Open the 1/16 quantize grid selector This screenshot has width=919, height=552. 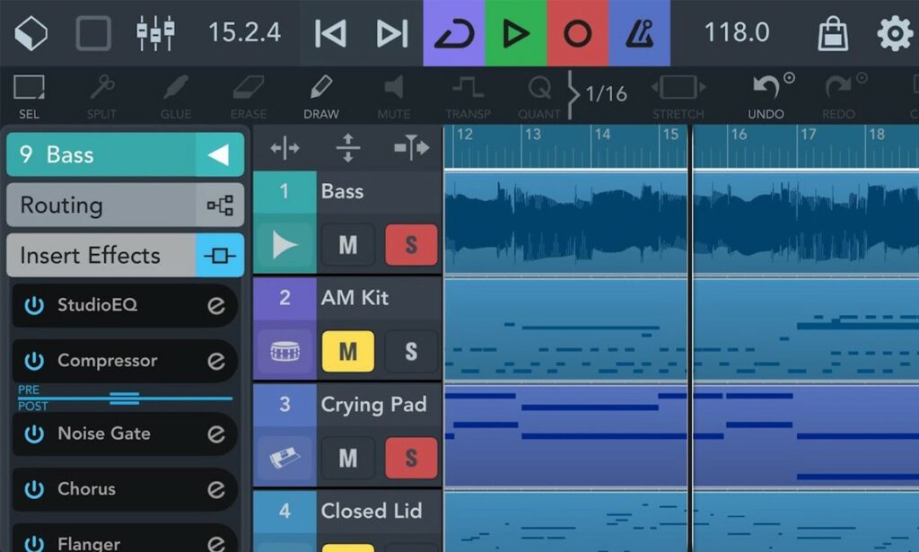pos(606,93)
